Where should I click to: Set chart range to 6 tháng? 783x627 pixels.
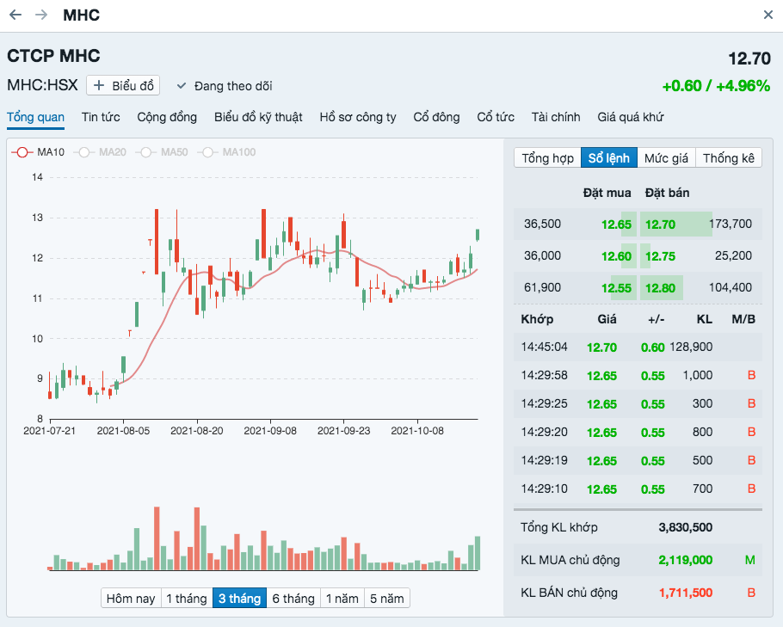click(293, 598)
